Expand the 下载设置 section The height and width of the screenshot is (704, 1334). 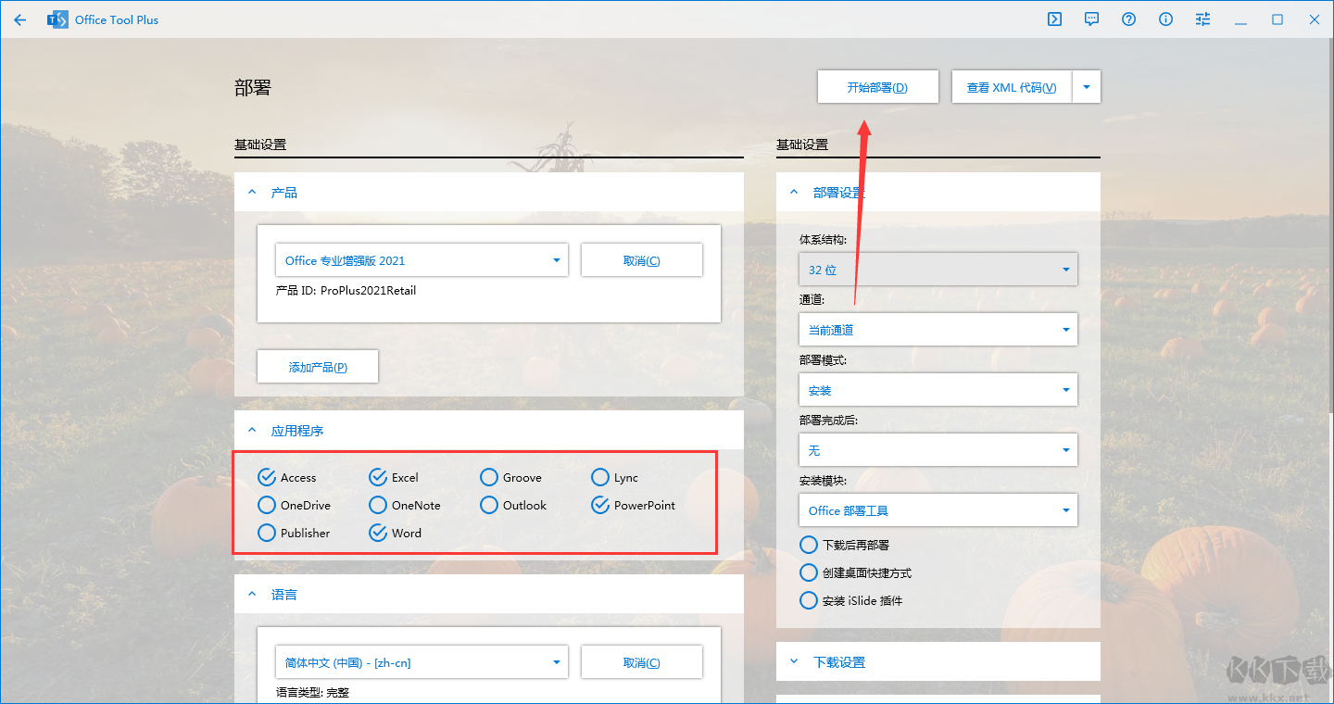794,661
